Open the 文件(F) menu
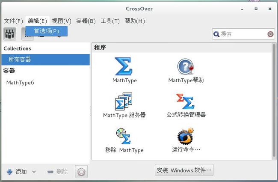The image size is (278, 182). coord(14,21)
